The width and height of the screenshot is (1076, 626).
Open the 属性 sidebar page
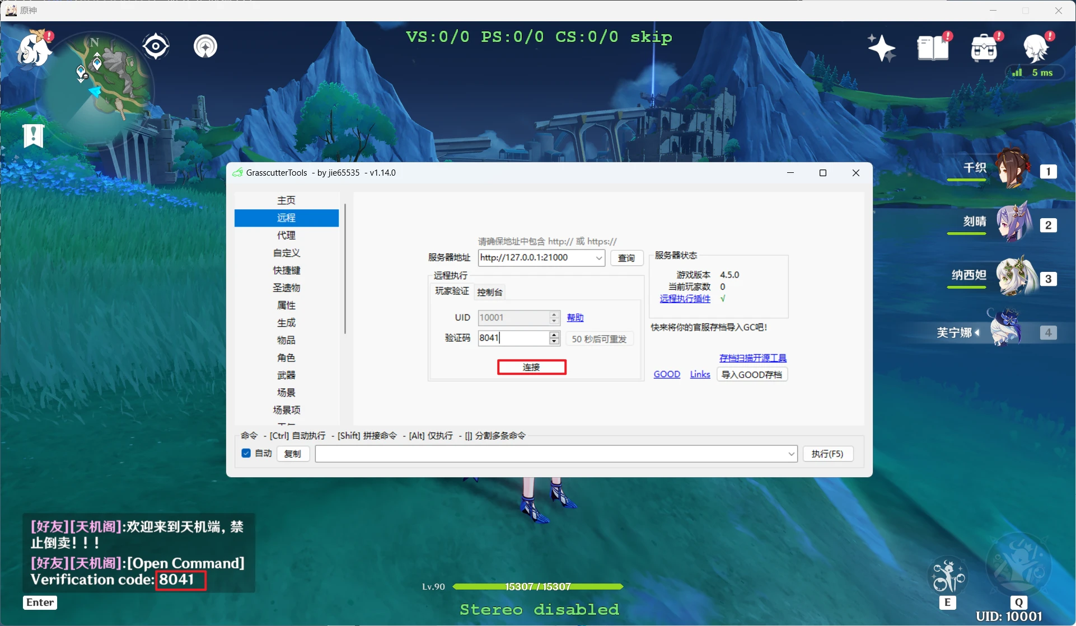pyautogui.click(x=286, y=305)
